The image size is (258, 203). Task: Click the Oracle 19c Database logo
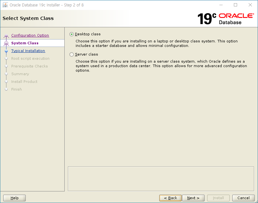coord(226,19)
